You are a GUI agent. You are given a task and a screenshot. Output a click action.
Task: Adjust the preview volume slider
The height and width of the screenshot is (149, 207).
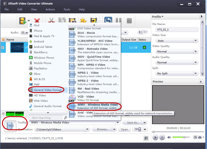181,137
